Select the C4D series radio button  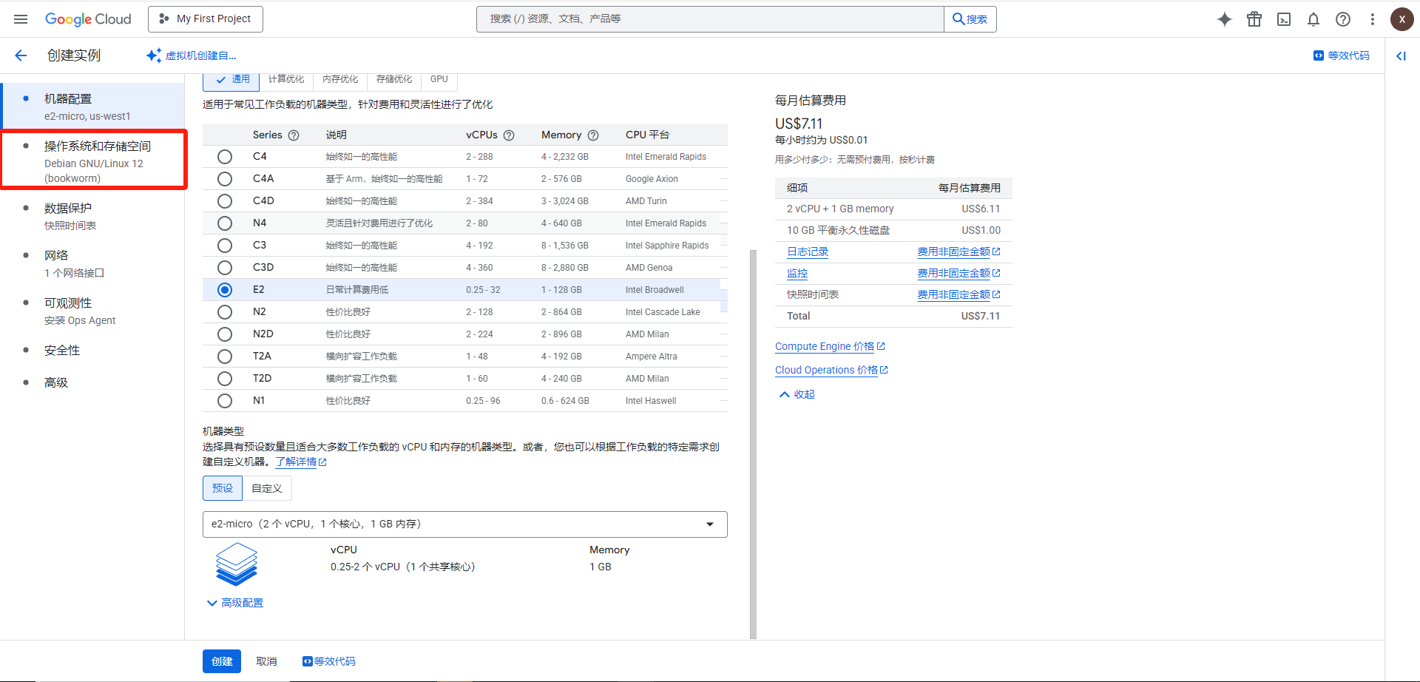225,201
